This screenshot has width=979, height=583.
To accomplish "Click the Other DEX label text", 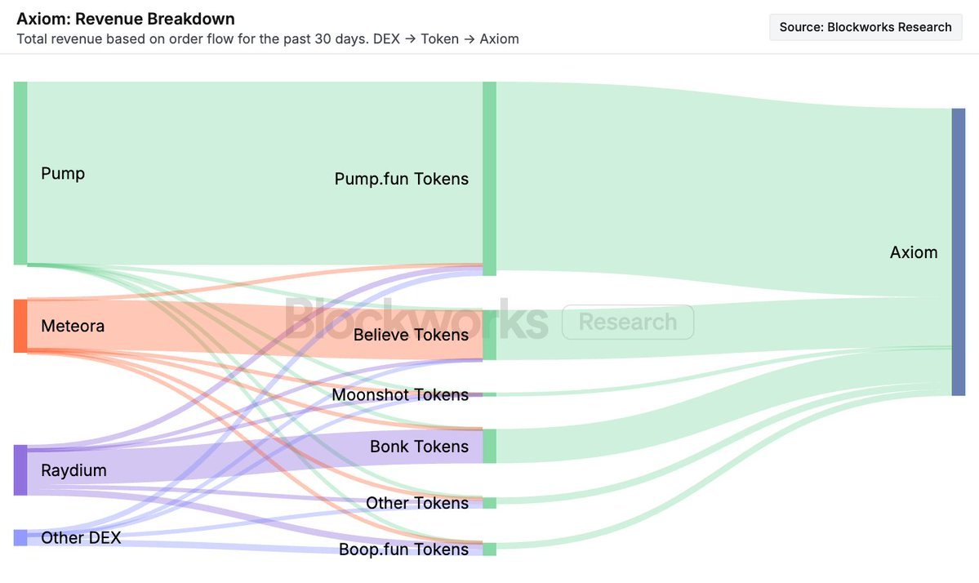I will click(81, 537).
